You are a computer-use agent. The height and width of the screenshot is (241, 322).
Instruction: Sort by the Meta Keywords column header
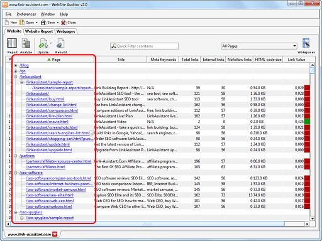coord(163,60)
